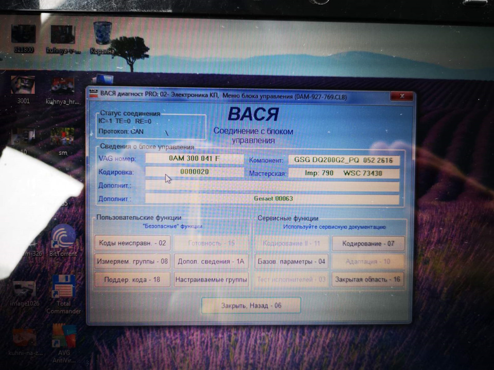Select the kuhnya_hr desktop image file
The height and width of the screenshot is (370, 494).
click(x=64, y=86)
